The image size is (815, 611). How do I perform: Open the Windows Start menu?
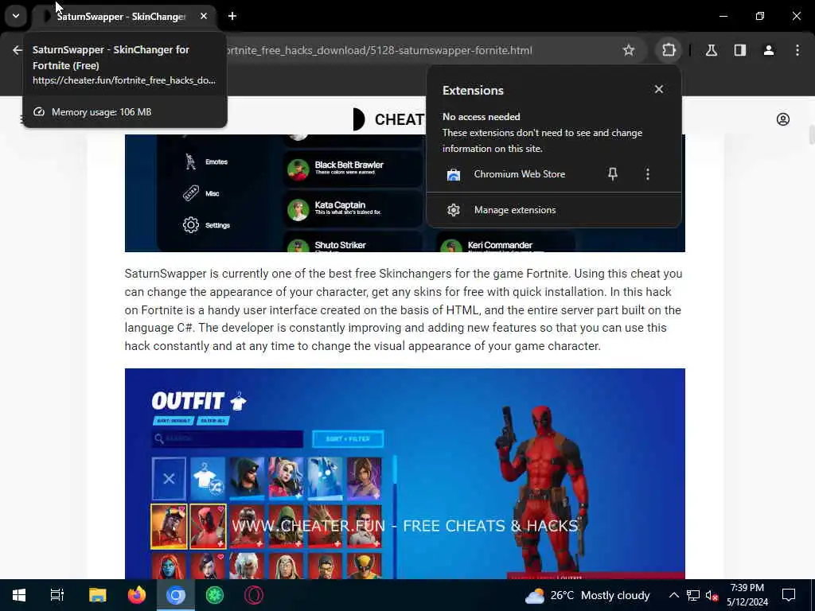point(19,595)
